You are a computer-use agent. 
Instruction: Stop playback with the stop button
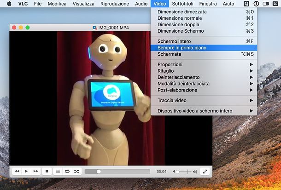(x=47, y=171)
